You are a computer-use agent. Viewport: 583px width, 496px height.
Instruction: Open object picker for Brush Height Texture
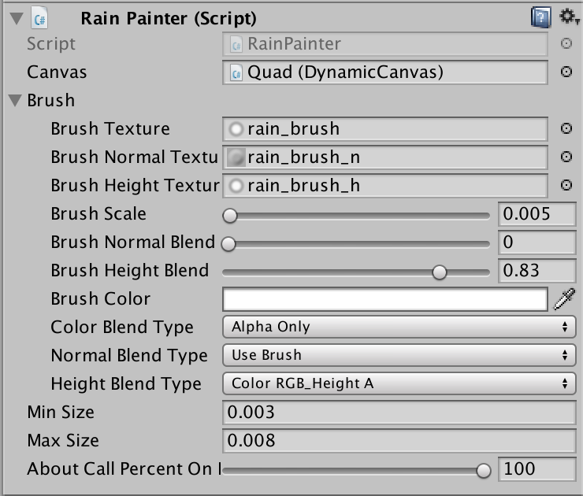point(566,185)
